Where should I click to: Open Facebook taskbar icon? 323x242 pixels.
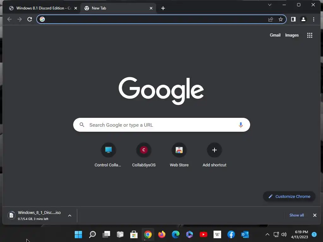point(231,234)
